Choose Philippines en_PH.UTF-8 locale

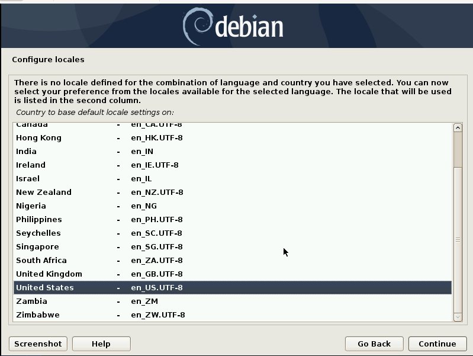[x=233, y=220]
